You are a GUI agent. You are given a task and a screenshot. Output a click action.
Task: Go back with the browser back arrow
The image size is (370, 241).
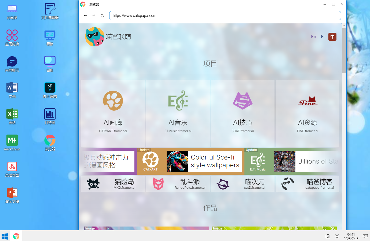[x=85, y=16]
